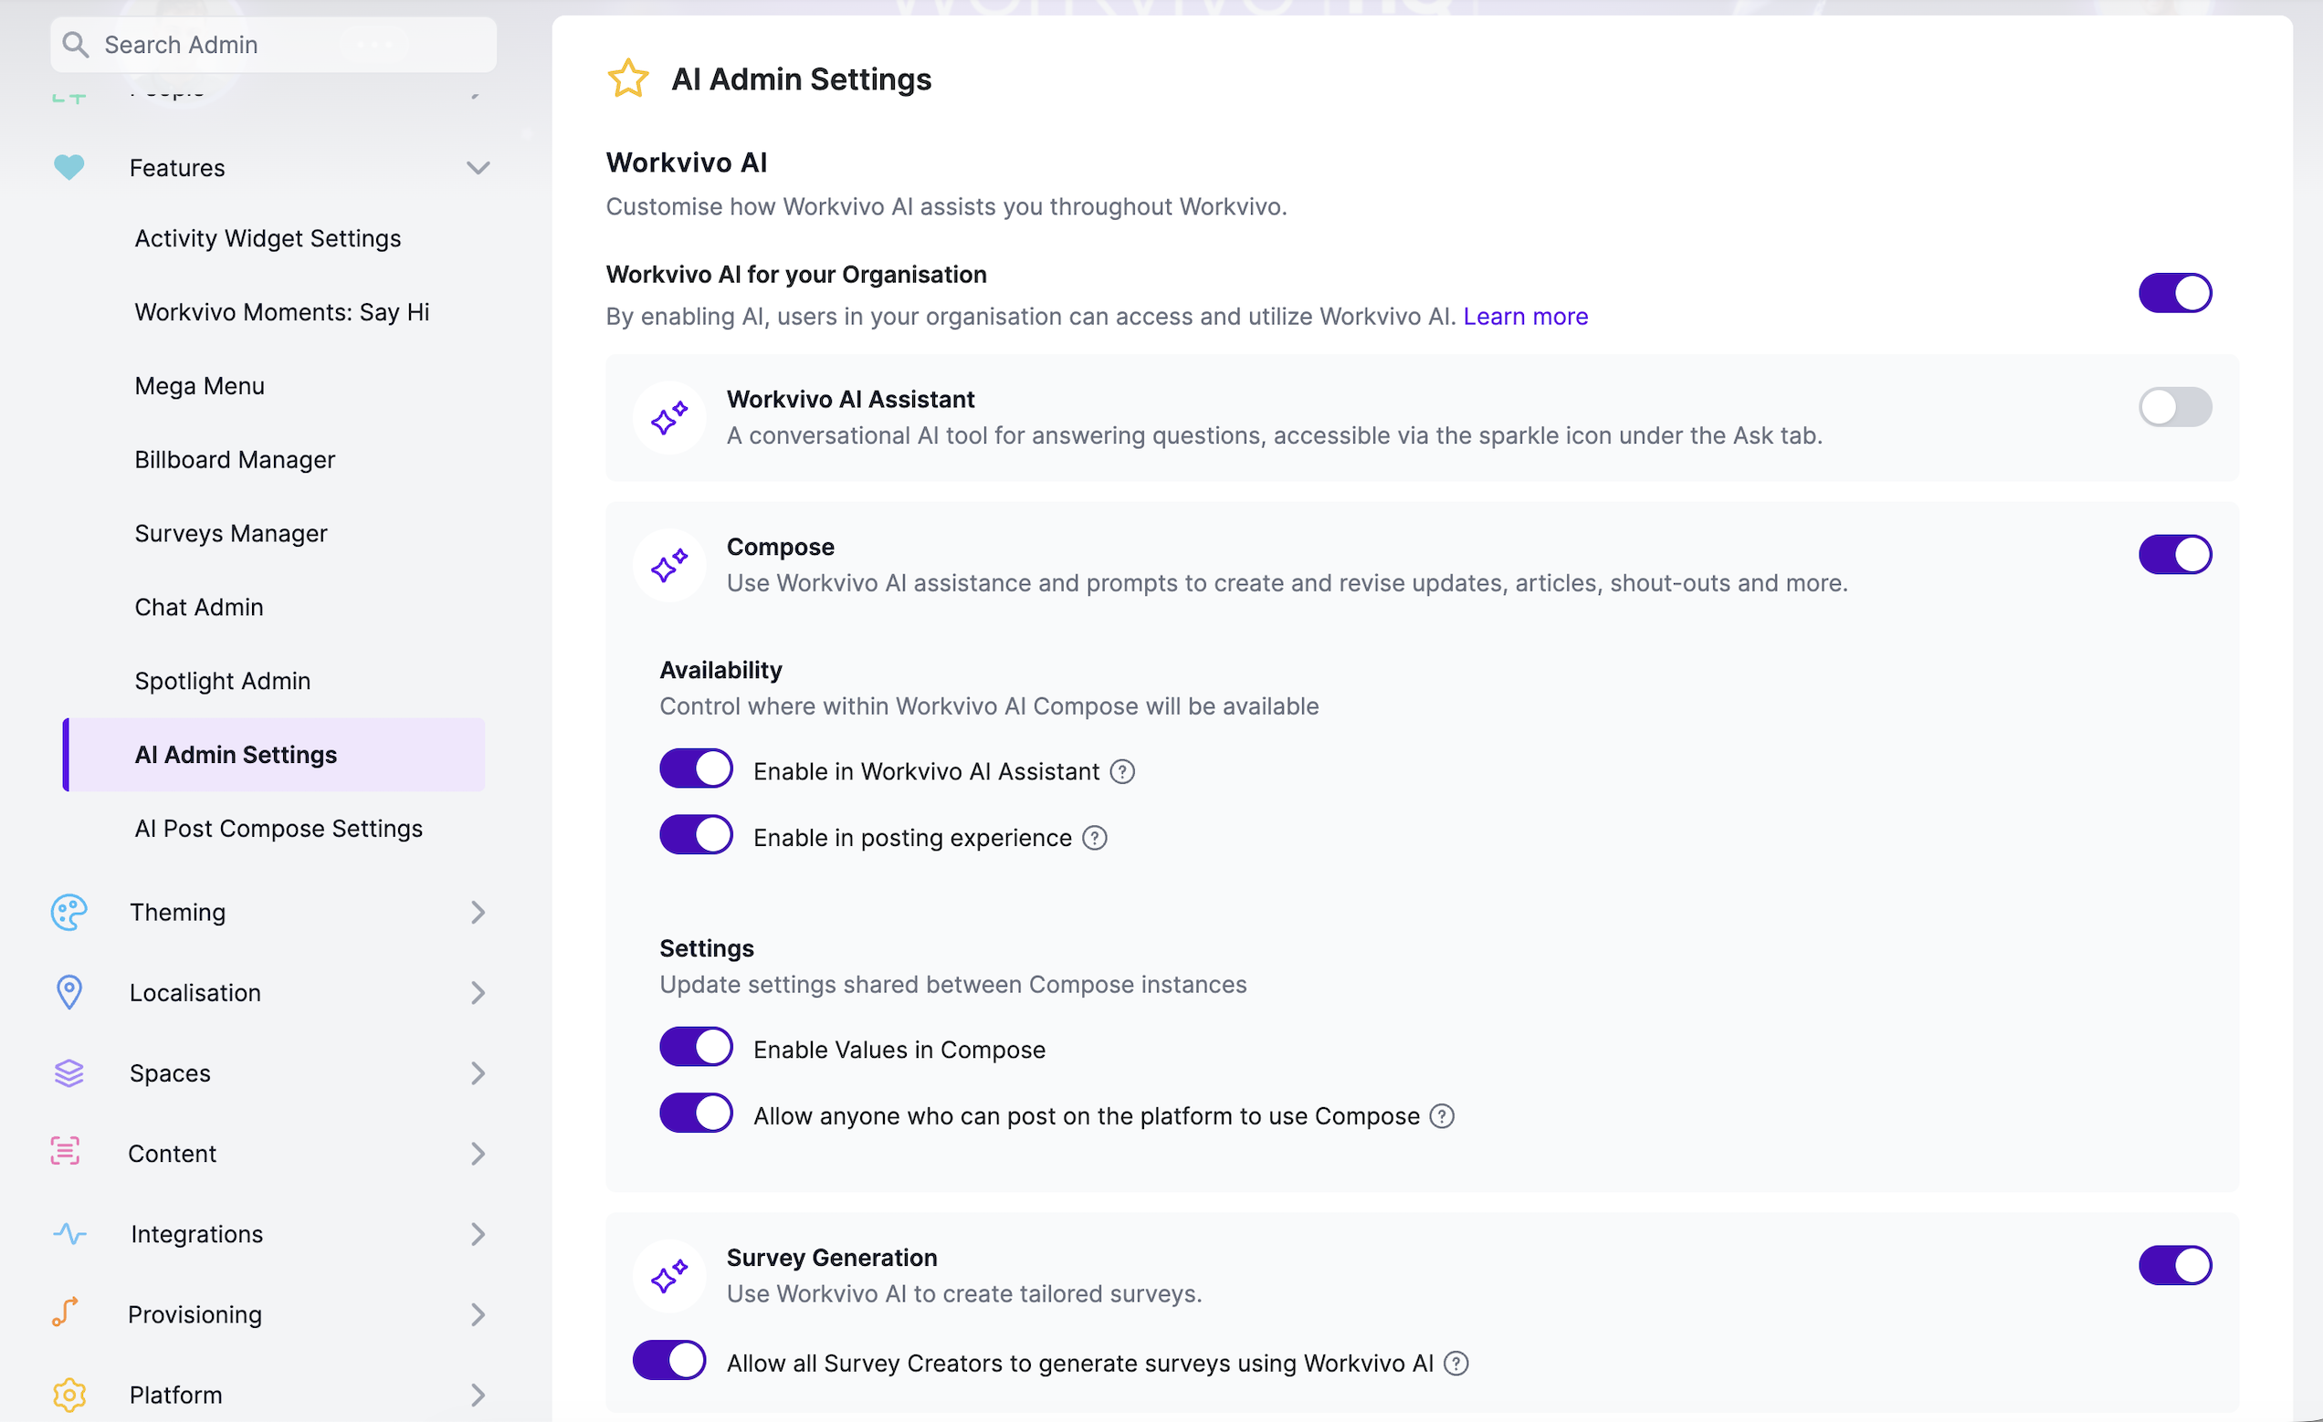Viewport: 2323px width, 1422px height.
Task: Open the Learn more link
Action: click(x=1526, y=317)
